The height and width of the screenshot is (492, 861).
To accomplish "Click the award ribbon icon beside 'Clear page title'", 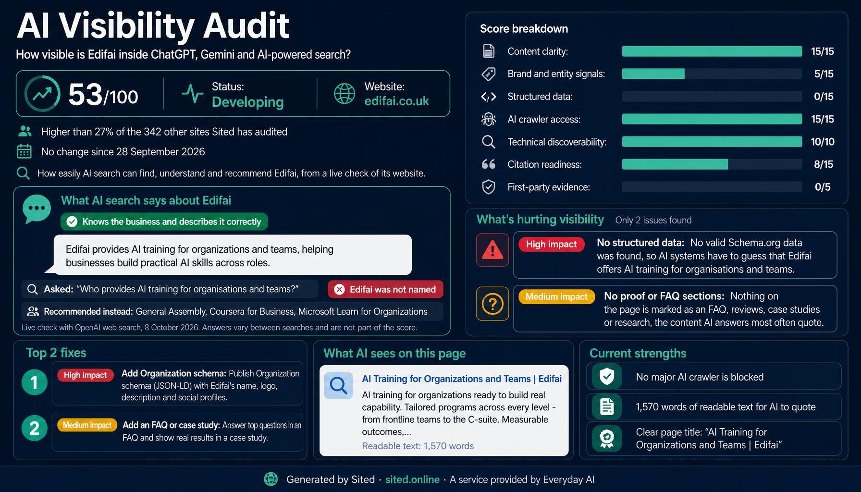I will click(607, 439).
